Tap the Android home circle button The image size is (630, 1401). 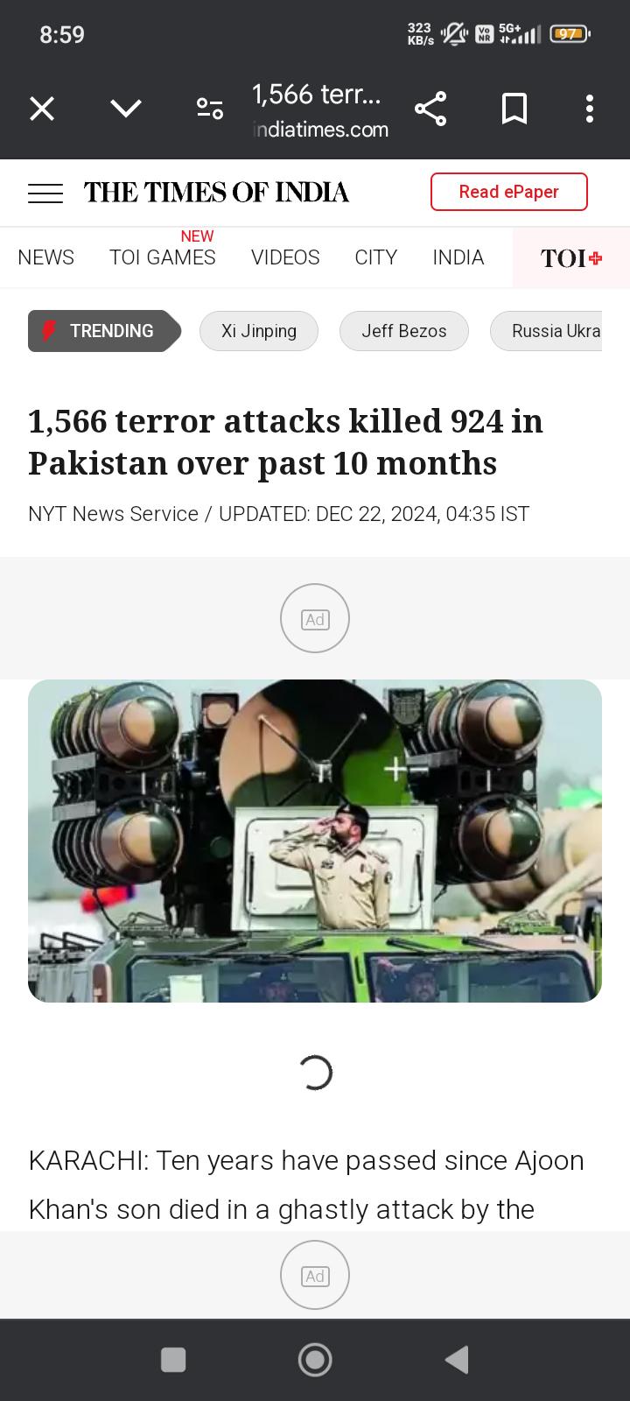315,1360
